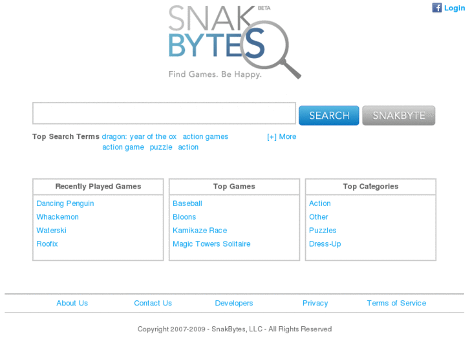Pick the 'puzzle' search term
Viewport: 470px width, 352px height.
pos(161,147)
